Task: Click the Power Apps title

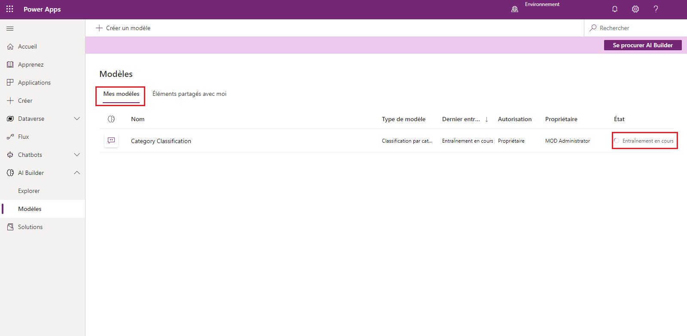Action: tap(42, 9)
